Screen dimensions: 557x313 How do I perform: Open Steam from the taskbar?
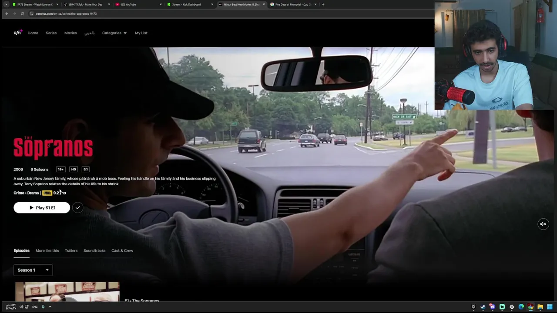point(483,307)
